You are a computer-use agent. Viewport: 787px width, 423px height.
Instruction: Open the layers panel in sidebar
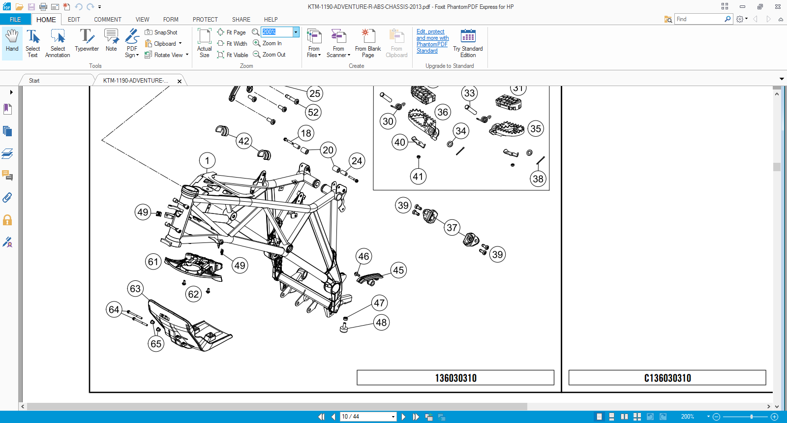7,153
